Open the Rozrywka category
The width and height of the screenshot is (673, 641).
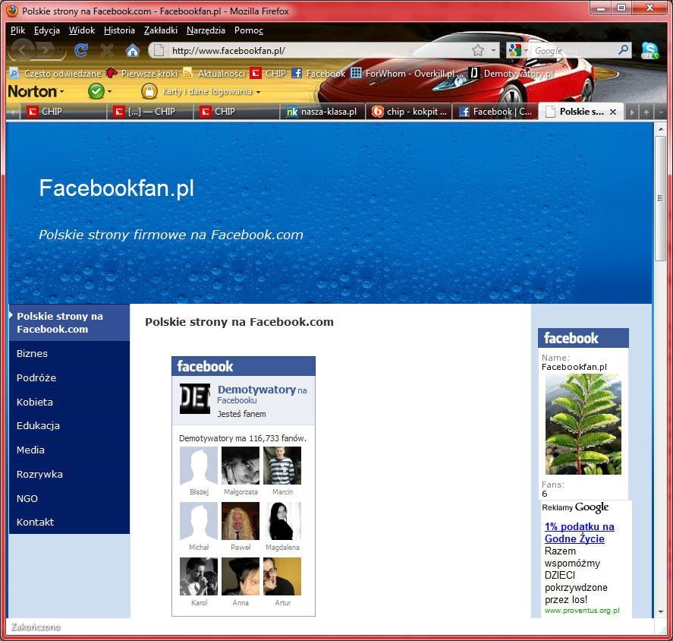point(69,475)
